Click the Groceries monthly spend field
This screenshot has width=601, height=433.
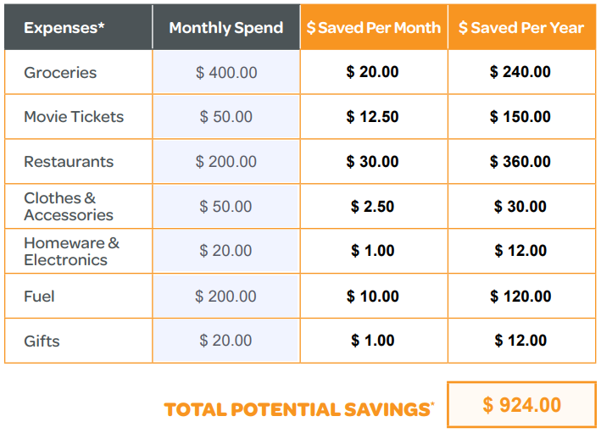(x=226, y=72)
